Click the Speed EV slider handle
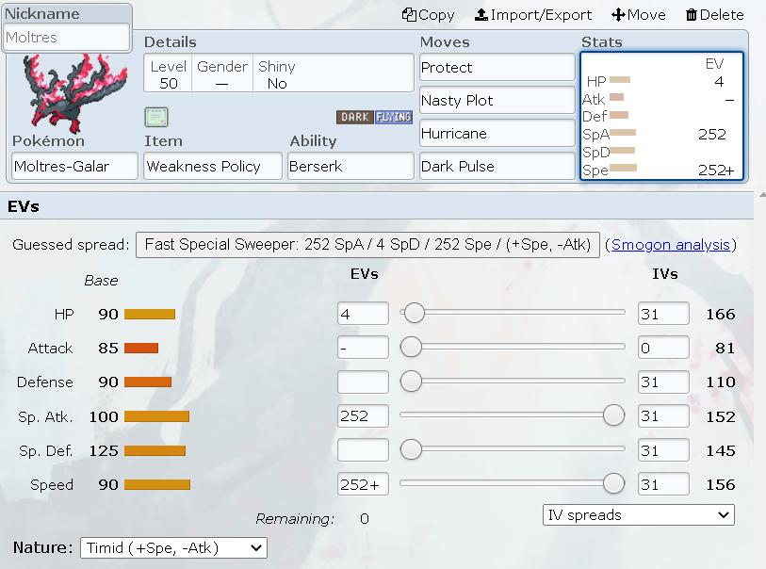 [613, 483]
